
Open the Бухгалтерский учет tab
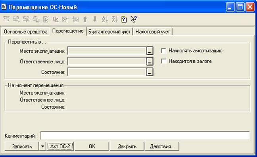point(109,31)
